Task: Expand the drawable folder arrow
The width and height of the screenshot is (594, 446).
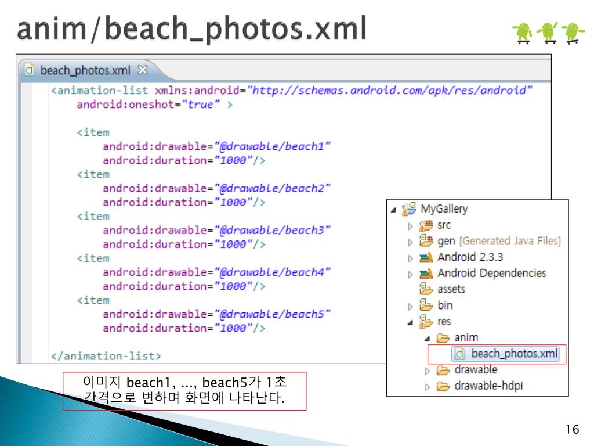Action: point(428,371)
